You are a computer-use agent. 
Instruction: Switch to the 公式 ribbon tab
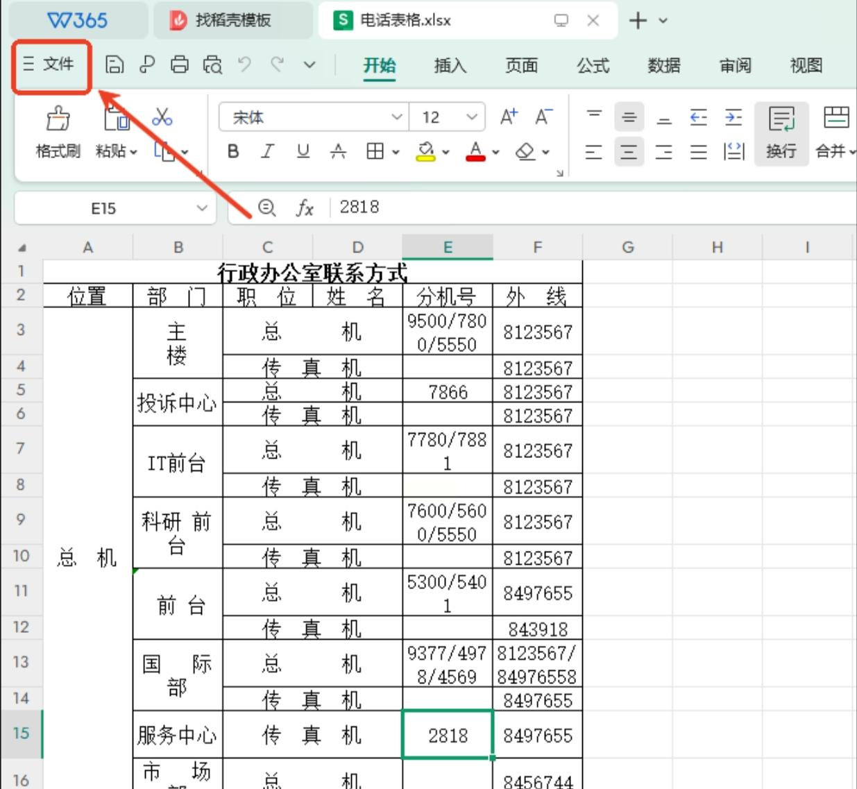[593, 65]
